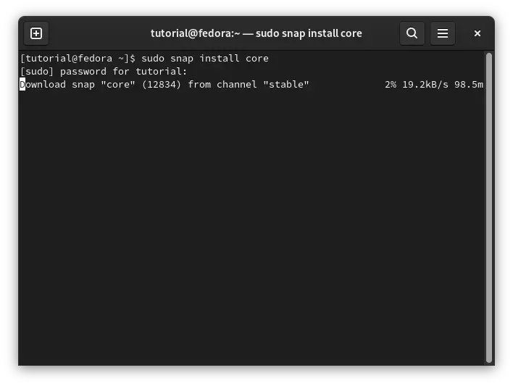Image resolution: width=513 pixels, height=386 pixels.
Task: Click the quoted "core" snap name
Action: pyautogui.click(x=118, y=85)
